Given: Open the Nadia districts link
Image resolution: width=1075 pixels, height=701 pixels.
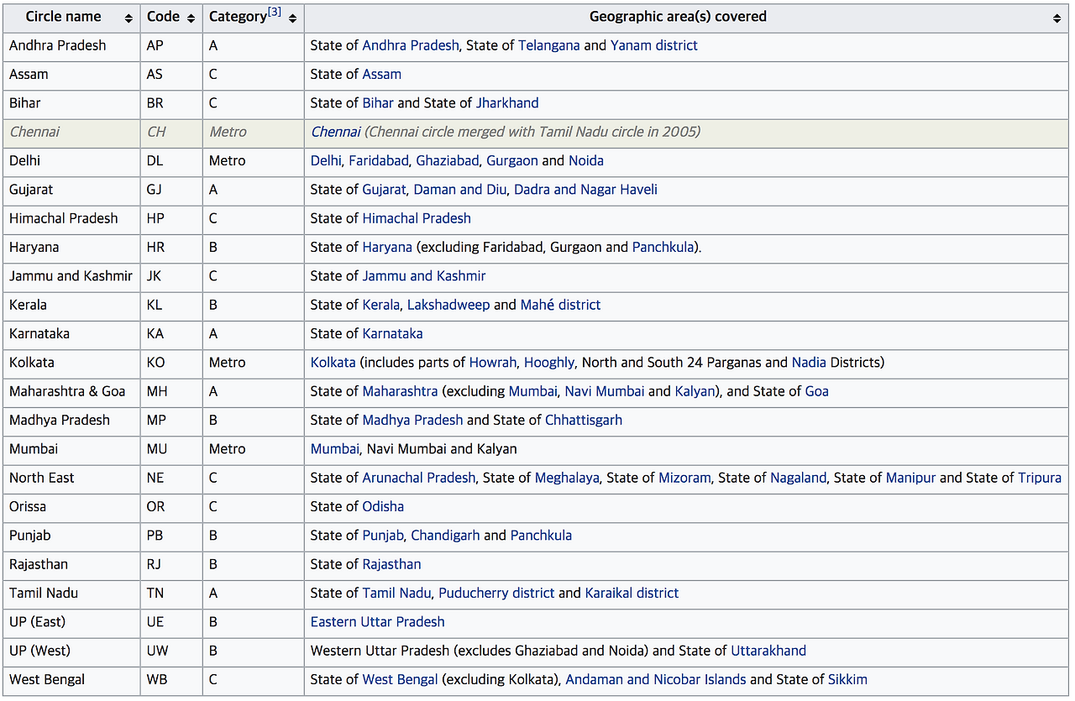Looking at the screenshot, I should (x=810, y=363).
